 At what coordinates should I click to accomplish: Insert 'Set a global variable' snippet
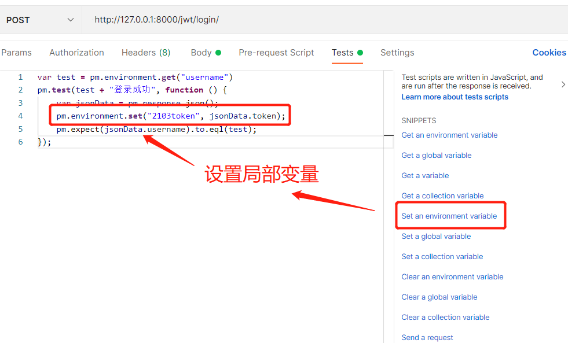click(436, 236)
